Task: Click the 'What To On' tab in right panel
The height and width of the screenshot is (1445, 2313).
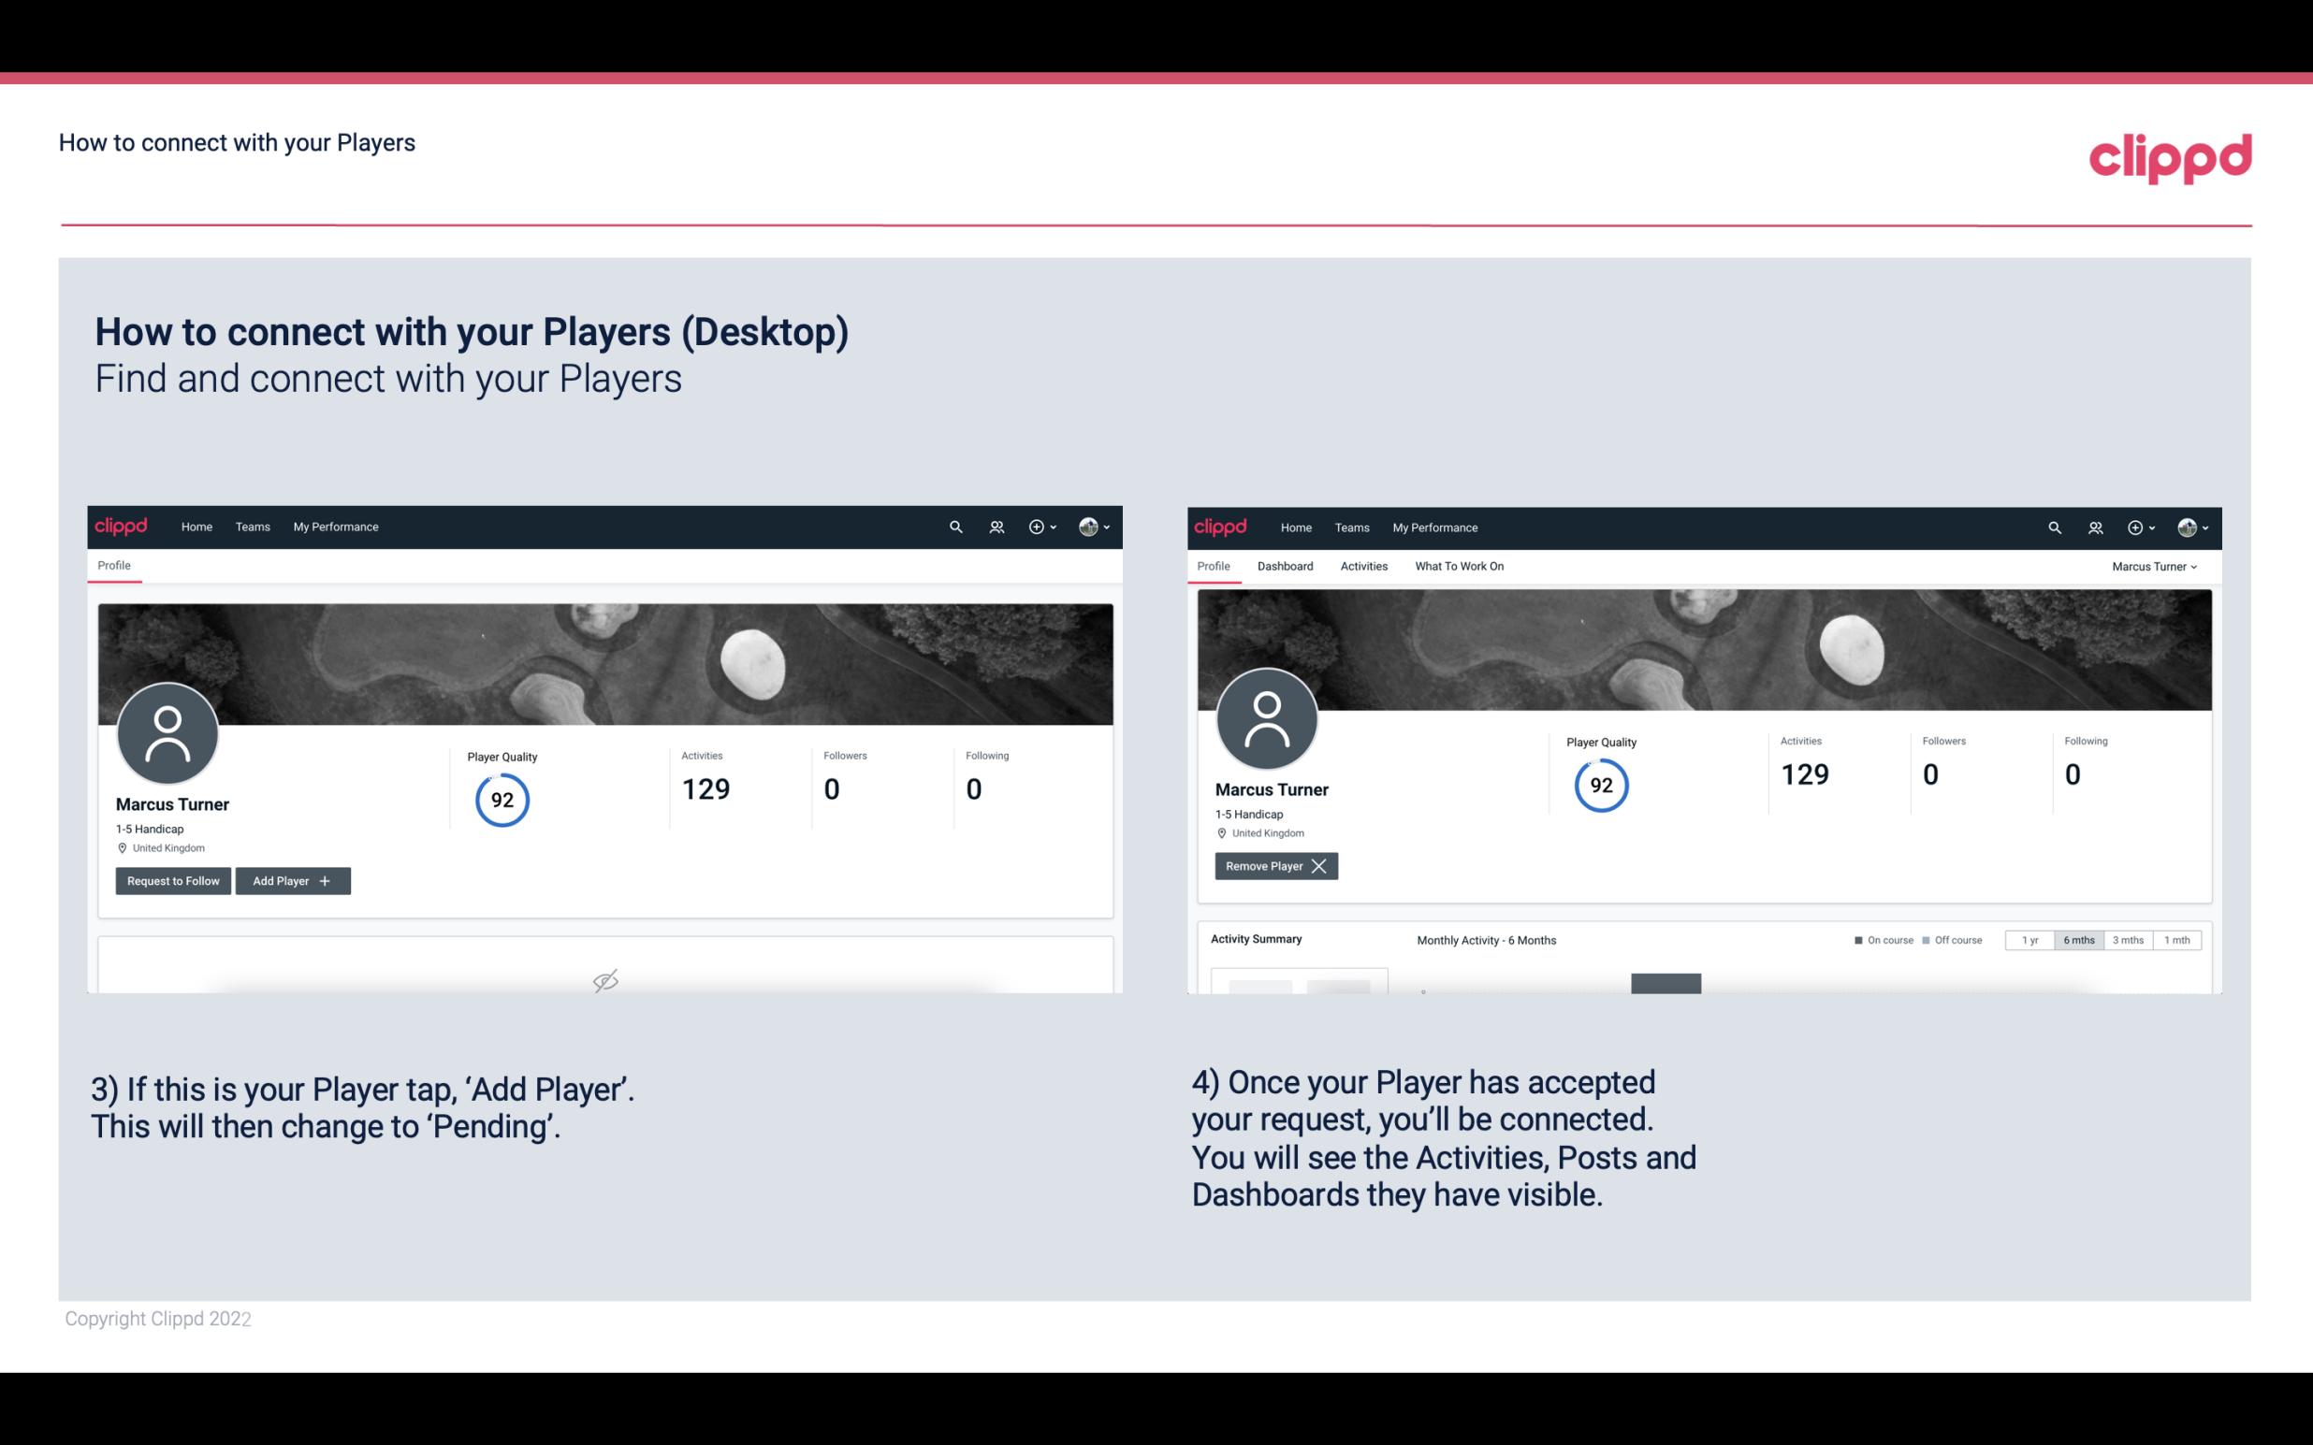Action: (1457, 566)
